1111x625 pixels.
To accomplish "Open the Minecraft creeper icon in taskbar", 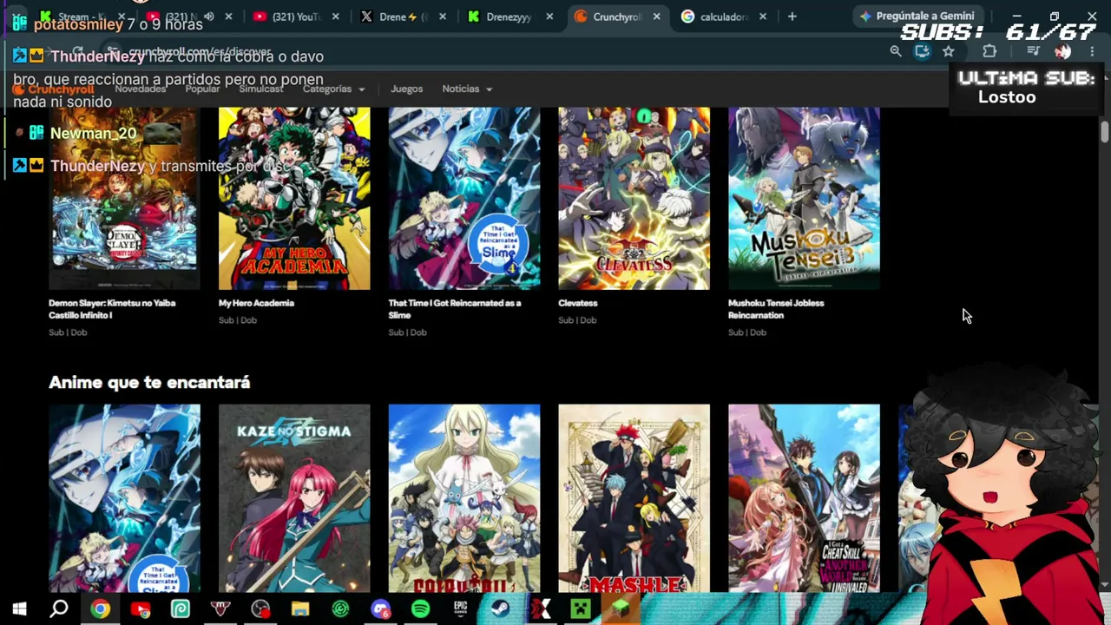I will 580,609.
